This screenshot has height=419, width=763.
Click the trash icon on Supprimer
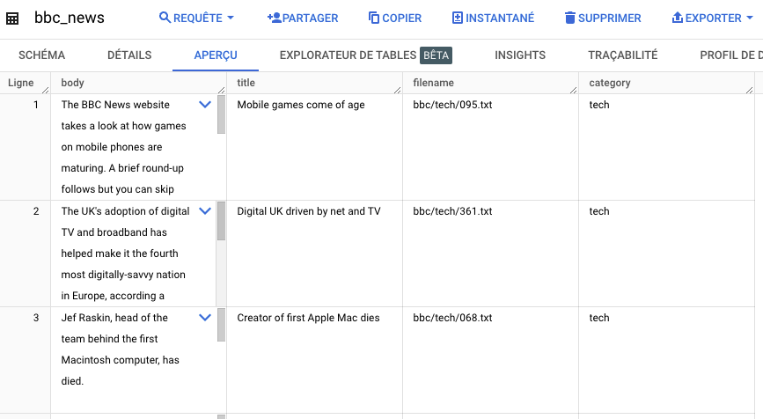pyautogui.click(x=569, y=18)
